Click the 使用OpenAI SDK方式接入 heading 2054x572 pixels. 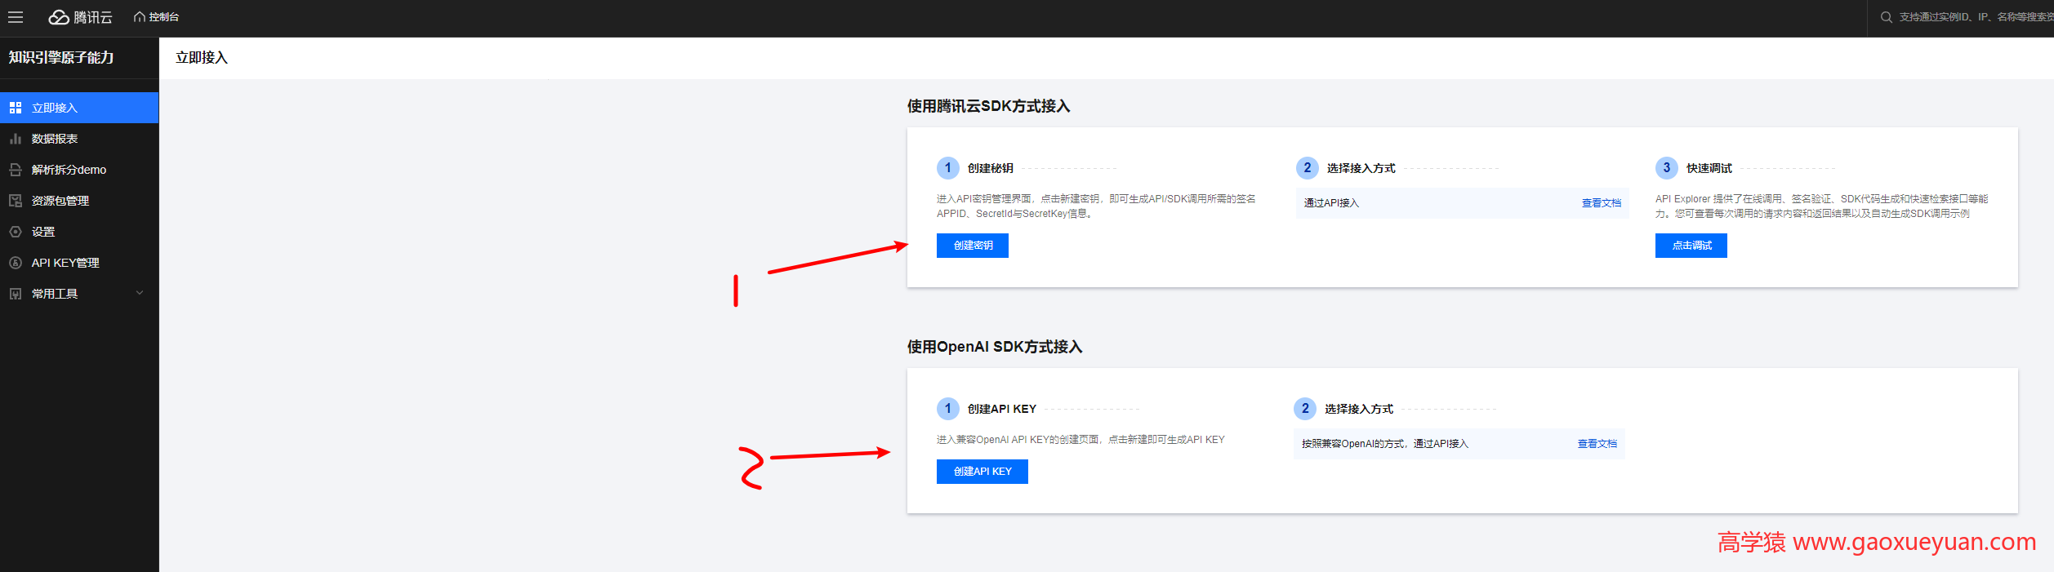point(995,347)
